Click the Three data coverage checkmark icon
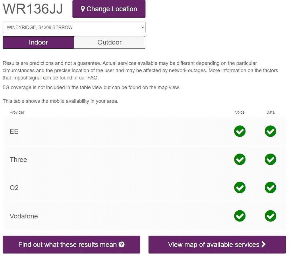294x258 pixels. coord(270,159)
